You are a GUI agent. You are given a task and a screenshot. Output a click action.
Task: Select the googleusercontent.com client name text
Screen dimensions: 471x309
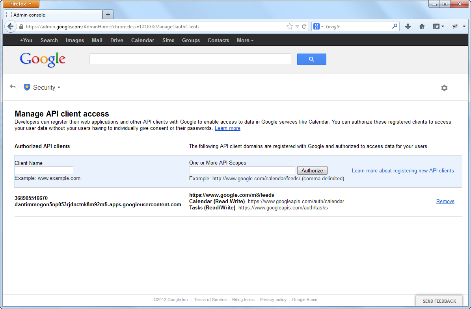click(x=98, y=201)
